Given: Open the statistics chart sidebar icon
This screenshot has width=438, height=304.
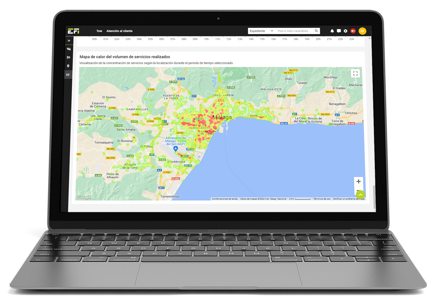Looking at the screenshot, I should point(68,74).
